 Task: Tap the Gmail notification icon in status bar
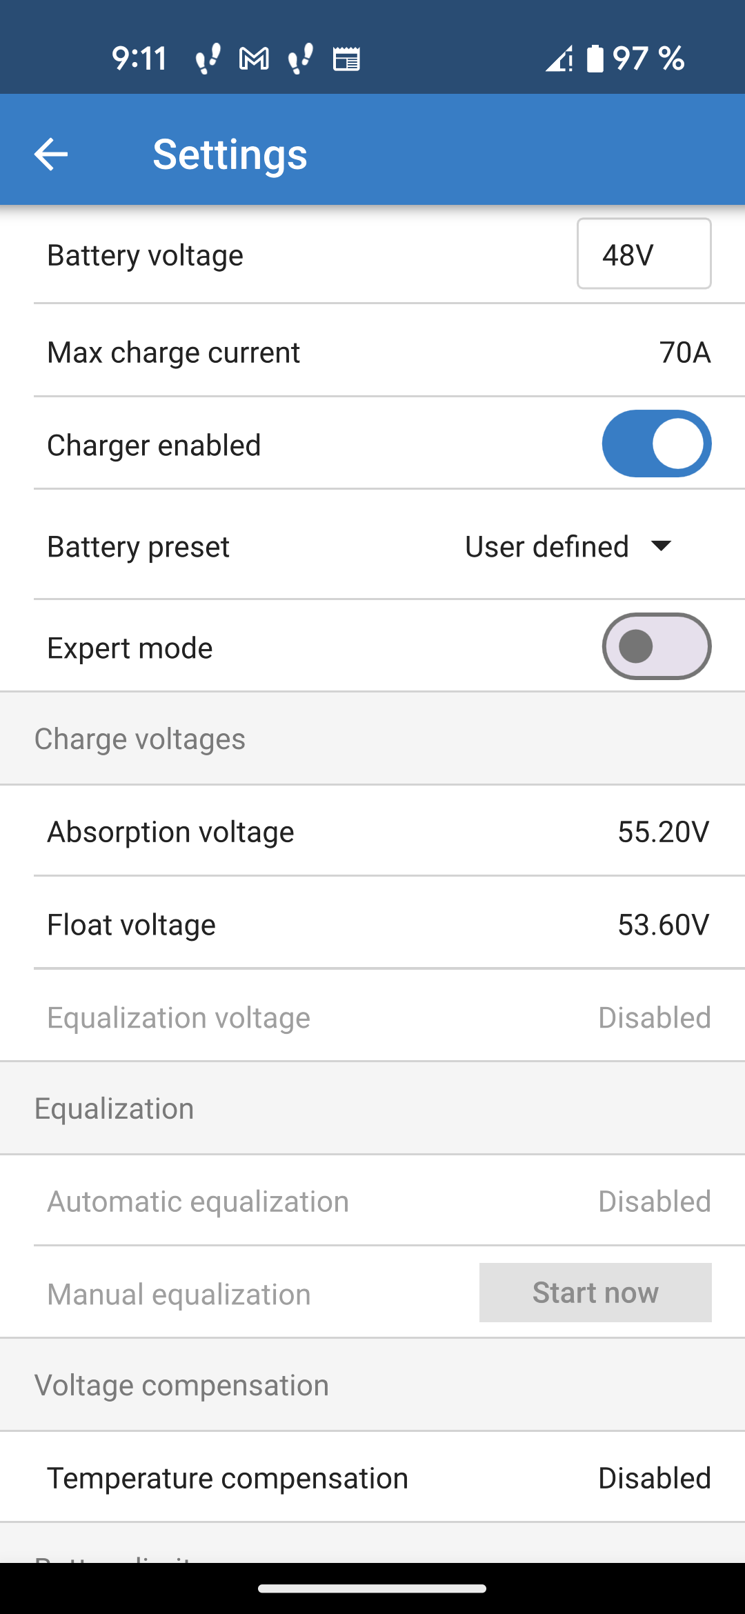254,59
